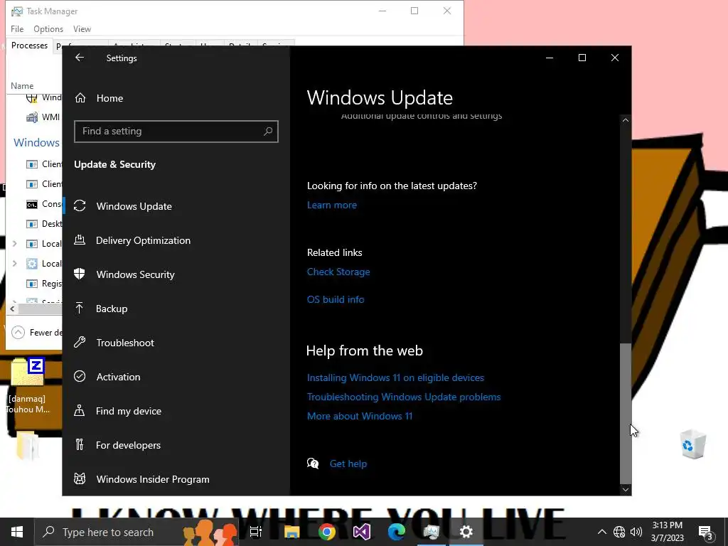Select the Processes tab in Task Manager
This screenshot has height=546, width=728.
[x=29, y=45]
